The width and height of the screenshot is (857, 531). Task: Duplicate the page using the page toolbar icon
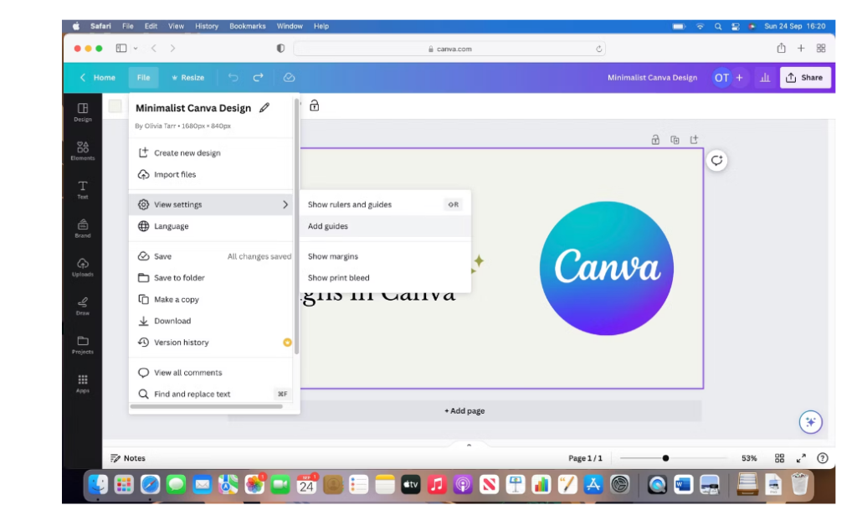click(x=675, y=140)
